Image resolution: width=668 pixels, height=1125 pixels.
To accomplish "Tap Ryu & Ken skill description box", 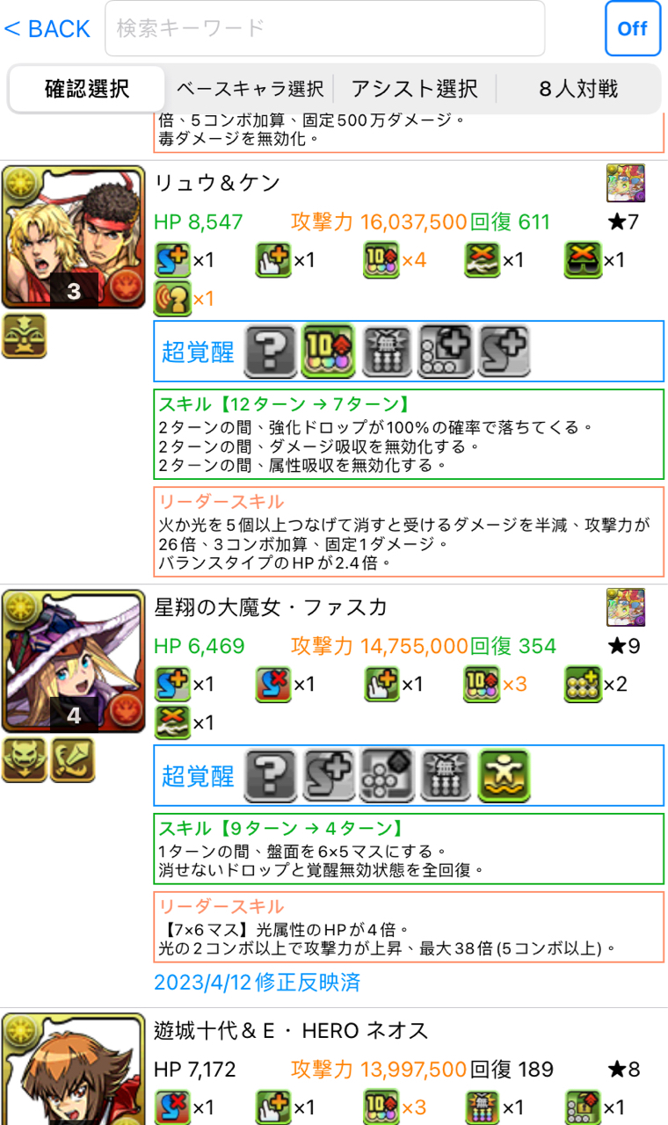I will pos(409,435).
